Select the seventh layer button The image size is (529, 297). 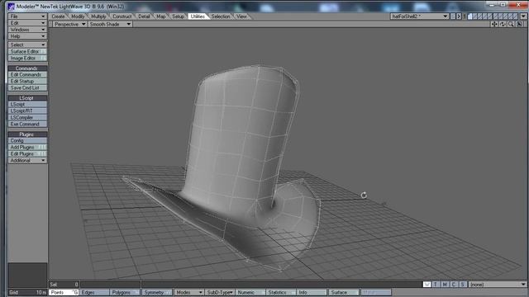pyautogui.click(x=500, y=16)
